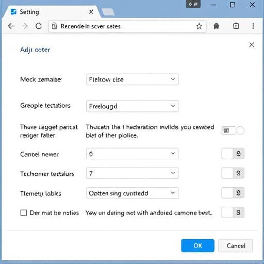Viewport: 264px width, 264px height.
Task: Select the Setting tab
Action: pyautogui.click(x=52, y=12)
